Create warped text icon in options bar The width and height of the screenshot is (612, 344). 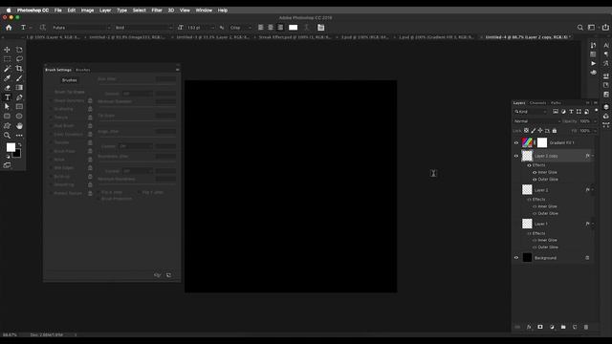pyautogui.click(x=306, y=28)
